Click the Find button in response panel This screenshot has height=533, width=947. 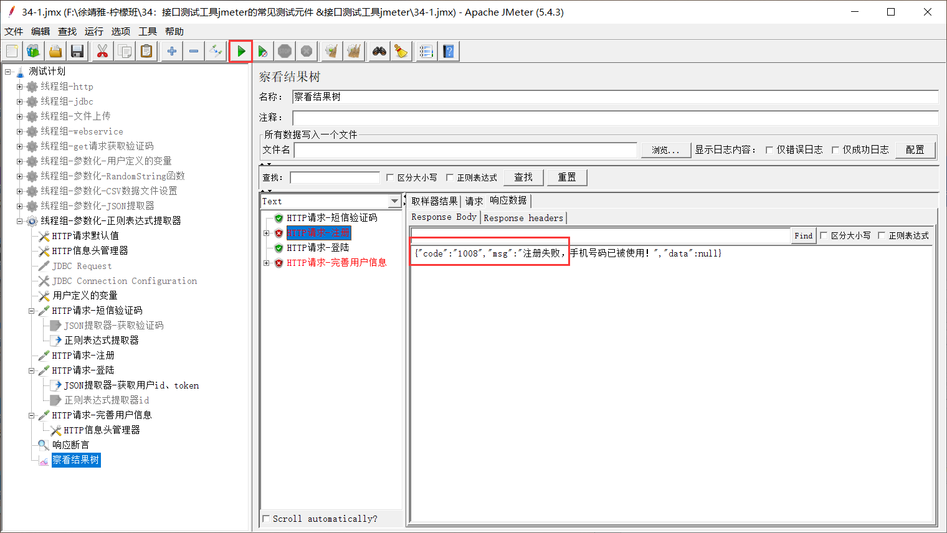coord(803,235)
